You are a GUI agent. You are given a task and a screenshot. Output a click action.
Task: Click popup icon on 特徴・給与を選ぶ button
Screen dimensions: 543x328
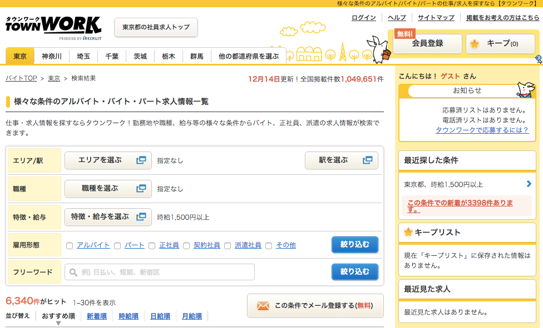point(141,216)
